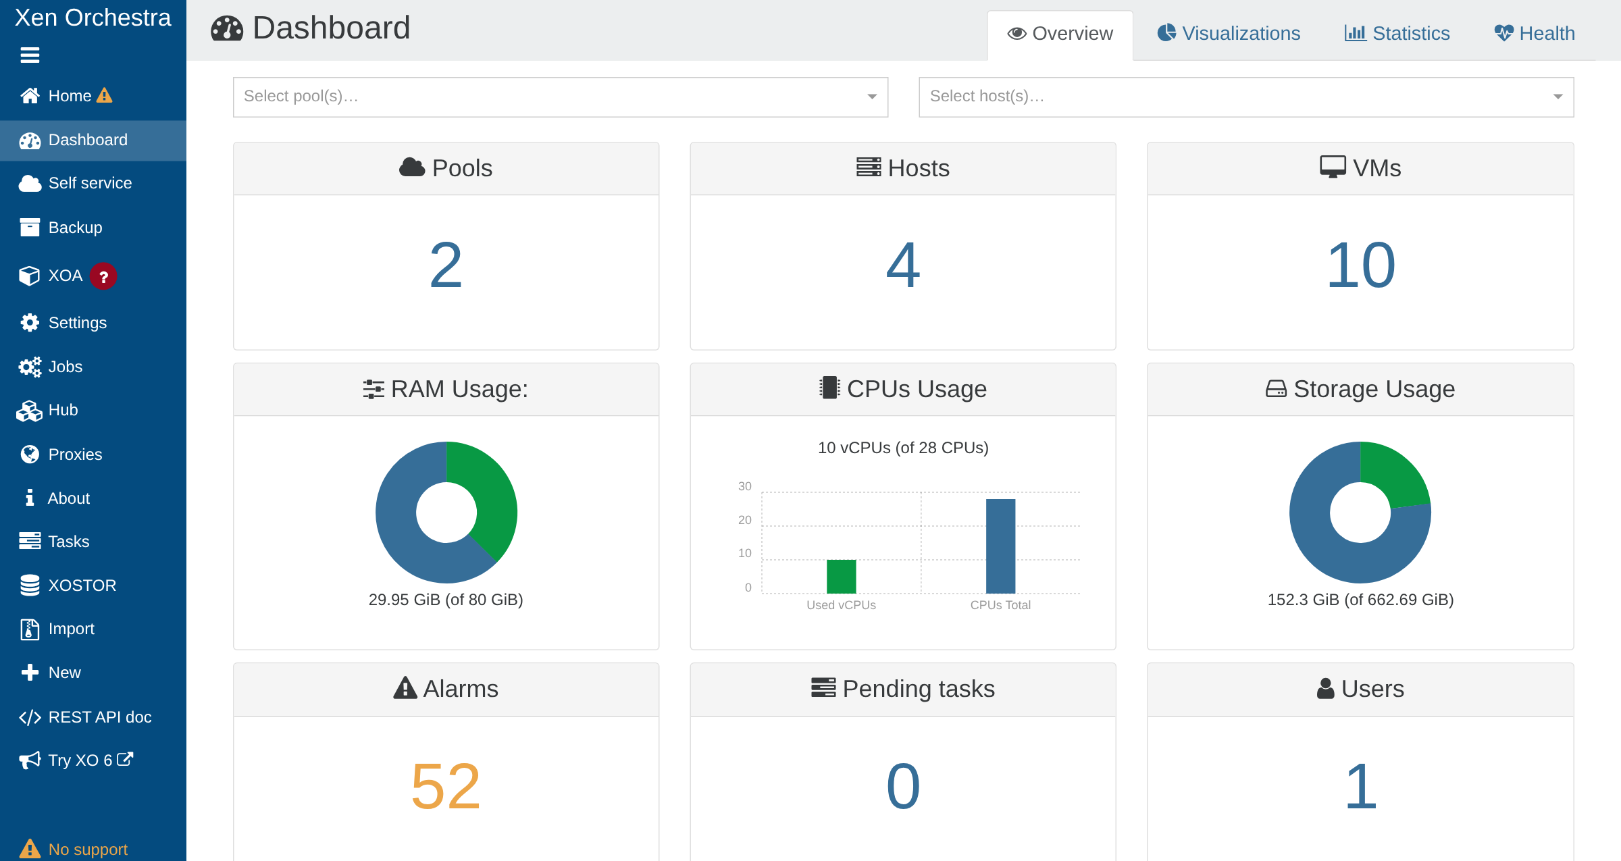Click the blue CPUs Total bar
This screenshot has height=861, width=1621.
1000,546
